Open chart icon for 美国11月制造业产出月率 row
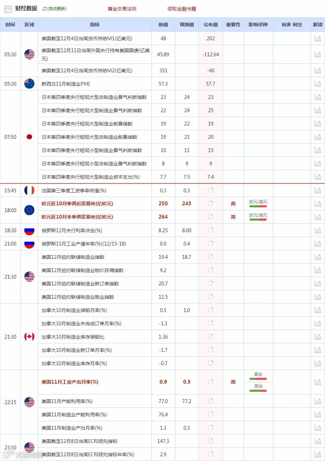 coord(318,428)
